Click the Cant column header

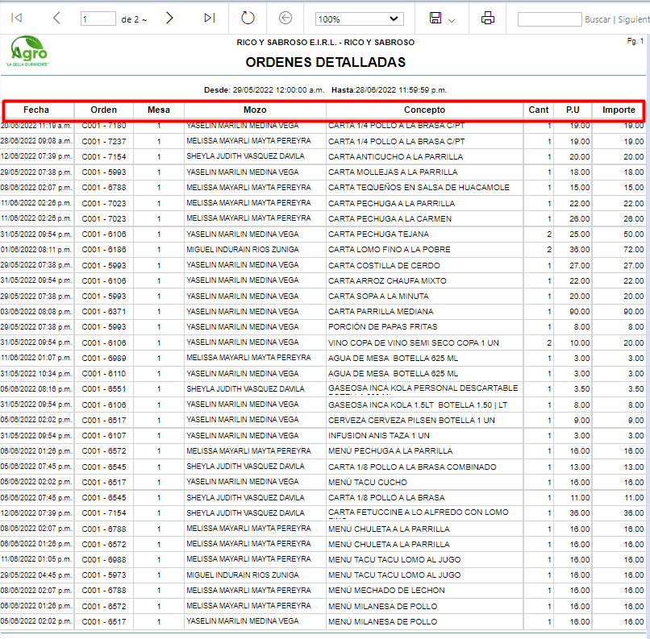[x=539, y=110]
